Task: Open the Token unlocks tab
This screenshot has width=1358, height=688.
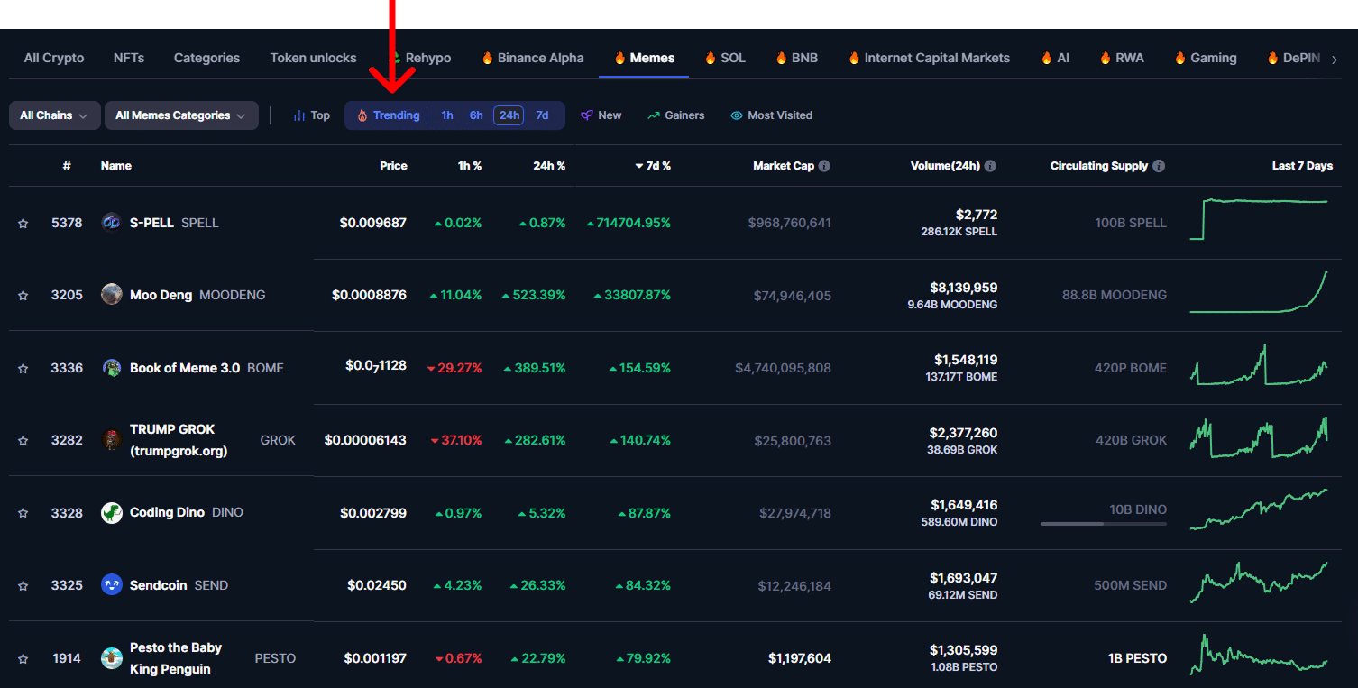Action: click(313, 58)
